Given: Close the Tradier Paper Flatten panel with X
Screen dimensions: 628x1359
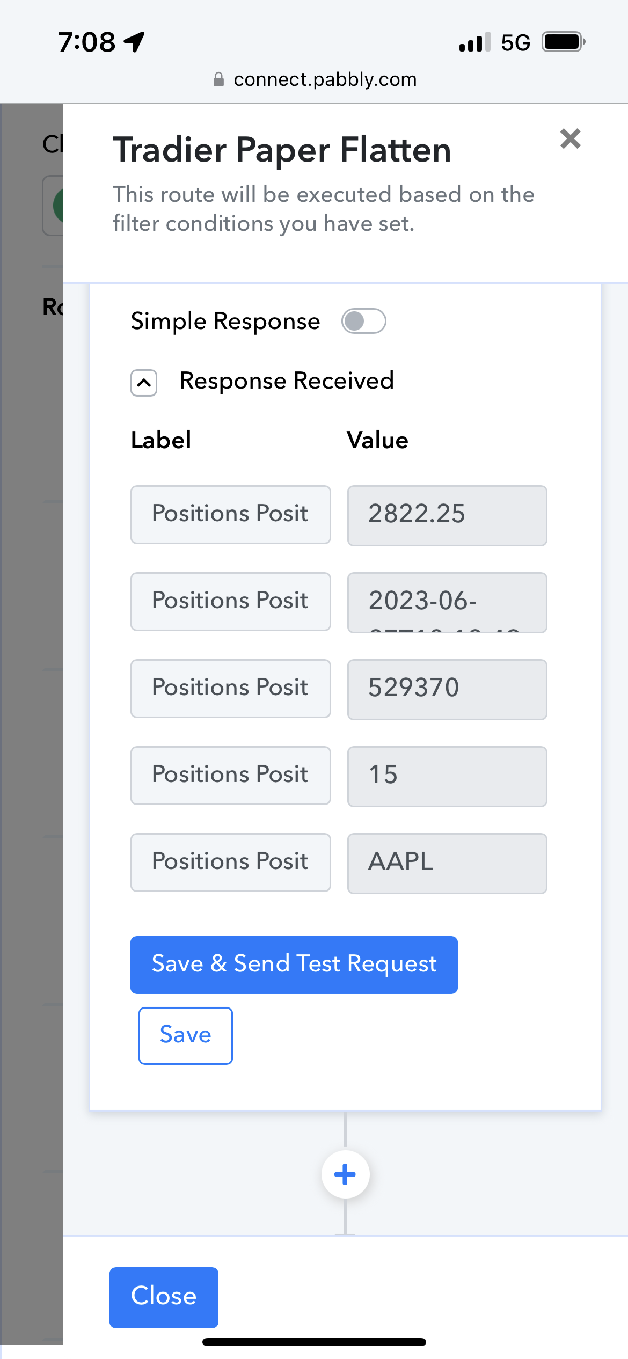Looking at the screenshot, I should 570,138.
